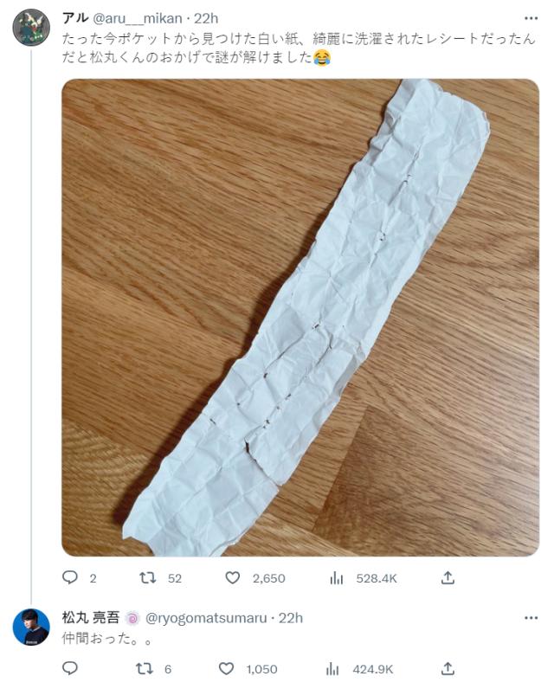The width and height of the screenshot is (554, 689).
Task: Share the washed receipt tweet
Action: click(448, 578)
